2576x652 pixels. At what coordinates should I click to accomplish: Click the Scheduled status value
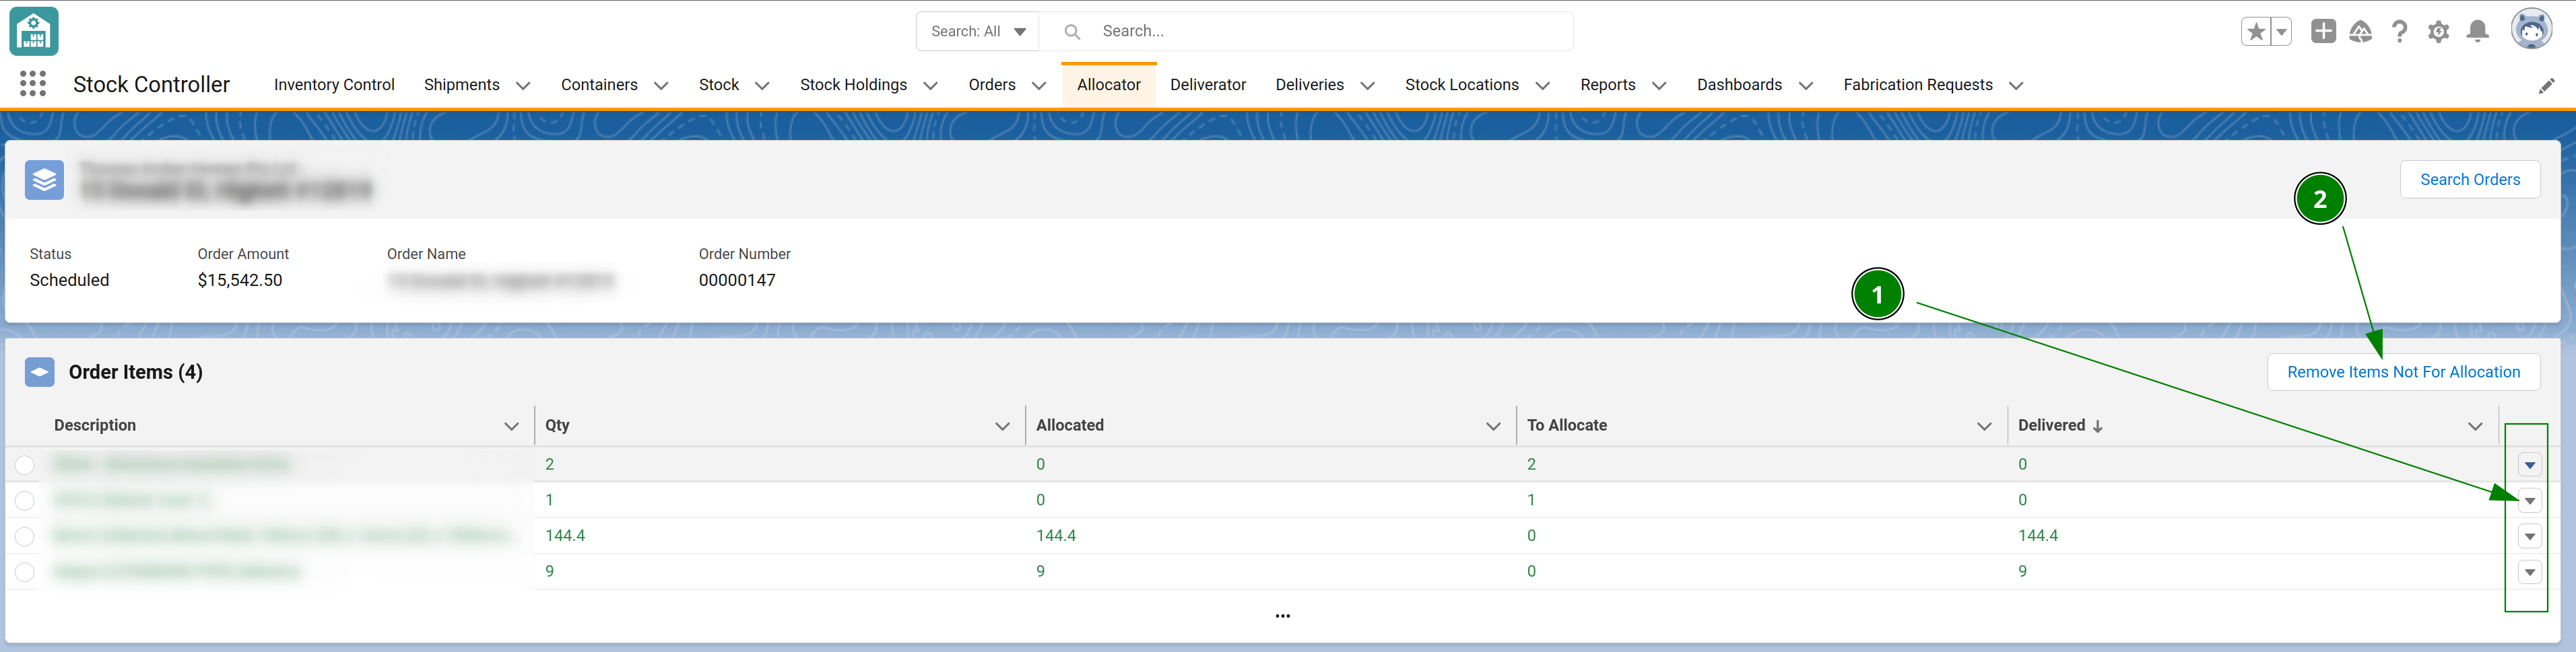pyautogui.click(x=69, y=281)
